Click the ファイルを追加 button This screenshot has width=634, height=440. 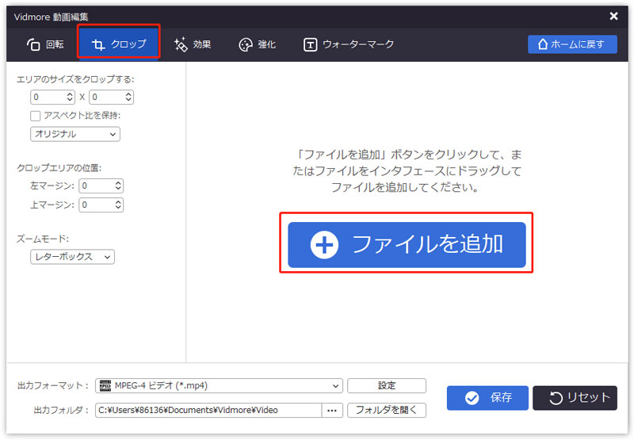pyautogui.click(x=407, y=245)
